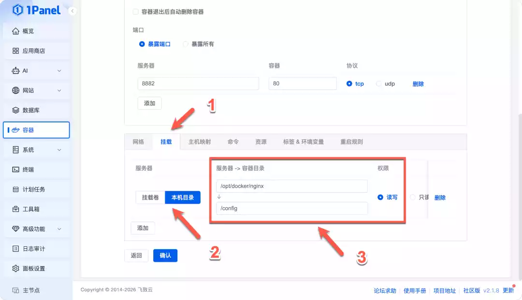Open the 使用手册 (User Manual) link
522x300 pixels.
[415, 290]
